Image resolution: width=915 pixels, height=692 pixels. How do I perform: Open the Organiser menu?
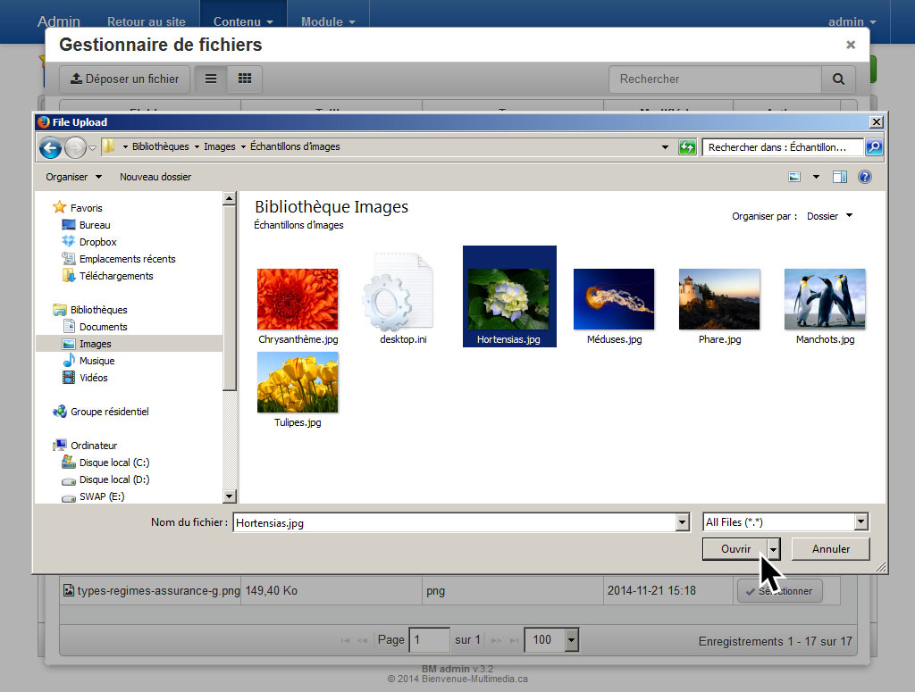[73, 177]
